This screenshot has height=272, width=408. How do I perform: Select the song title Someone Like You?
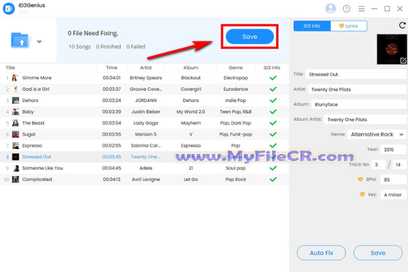[42, 168]
